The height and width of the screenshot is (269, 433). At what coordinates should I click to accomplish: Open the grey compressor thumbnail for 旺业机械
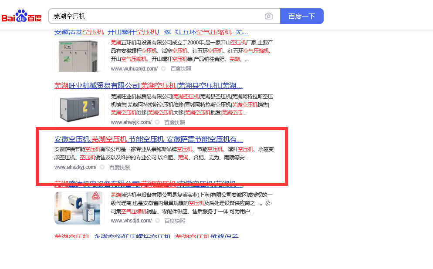[x=79, y=109]
